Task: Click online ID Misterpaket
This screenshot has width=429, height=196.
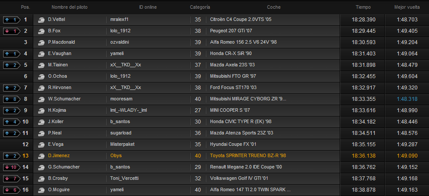Action: click(x=122, y=144)
